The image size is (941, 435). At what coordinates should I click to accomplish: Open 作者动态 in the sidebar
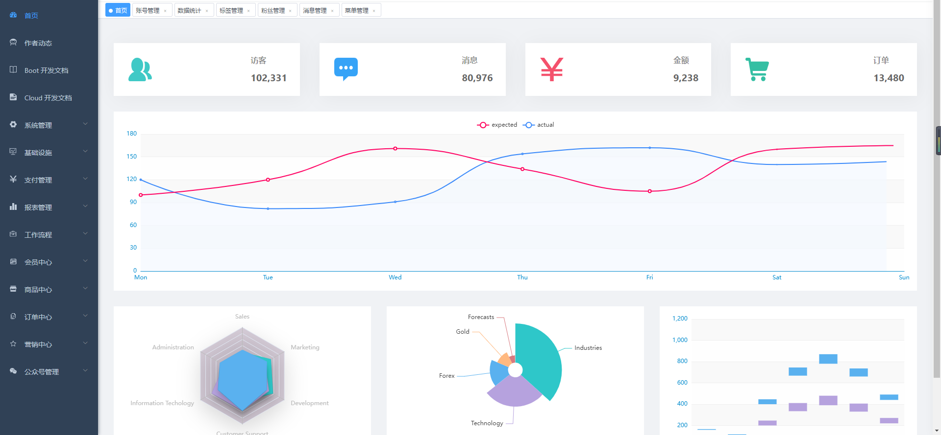[49, 43]
